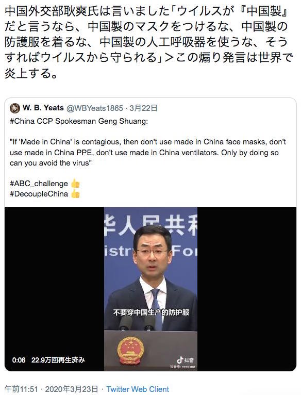Open the Twitter Web Client link
Viewport: 301px width, 395px height.
138,389
